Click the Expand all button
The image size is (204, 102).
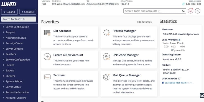(9, 12)
